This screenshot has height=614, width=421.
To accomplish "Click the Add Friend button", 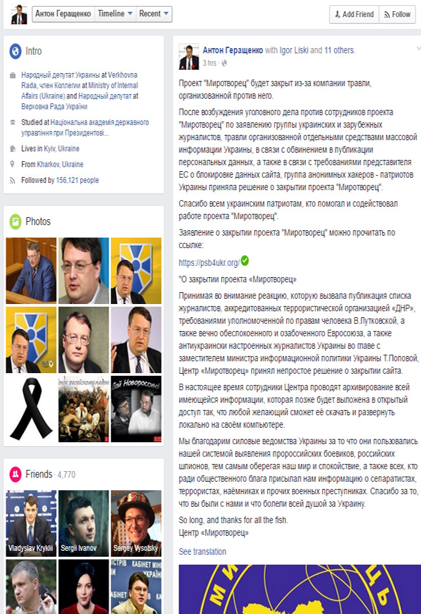I will 354,14.
